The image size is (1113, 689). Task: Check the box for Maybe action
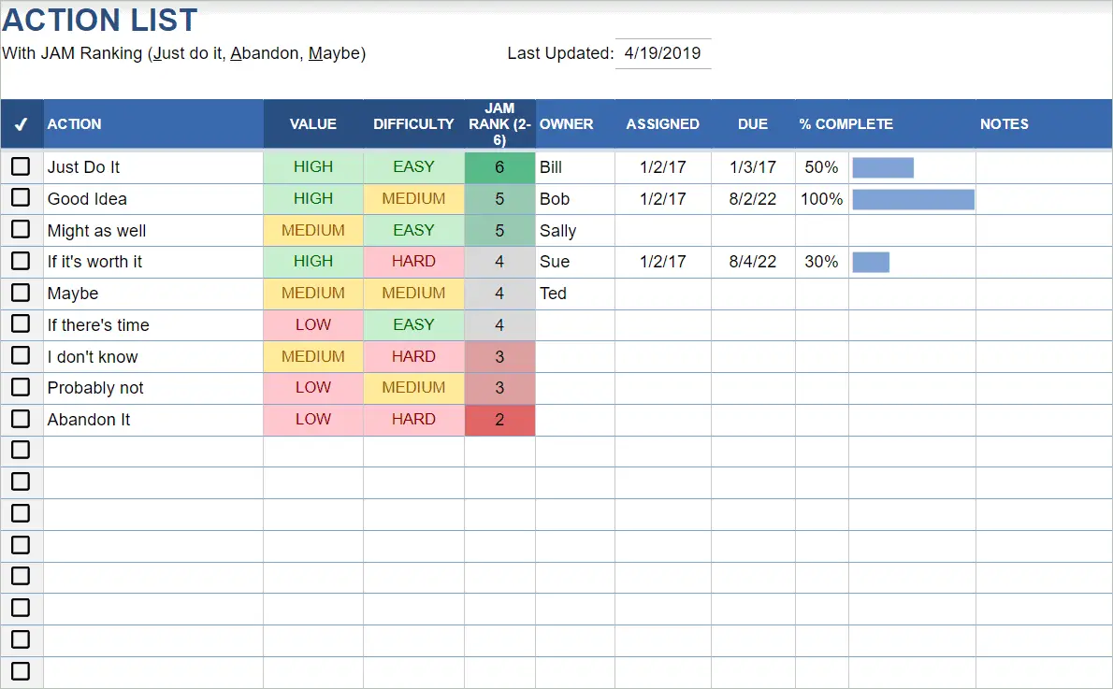[21, 293]
